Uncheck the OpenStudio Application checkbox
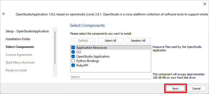Viewport: 209px width, 94px height. pyautogui.click(x=73, y=57)
